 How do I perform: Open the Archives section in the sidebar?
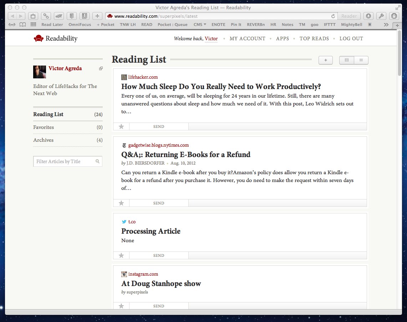(x=43, y=140)
